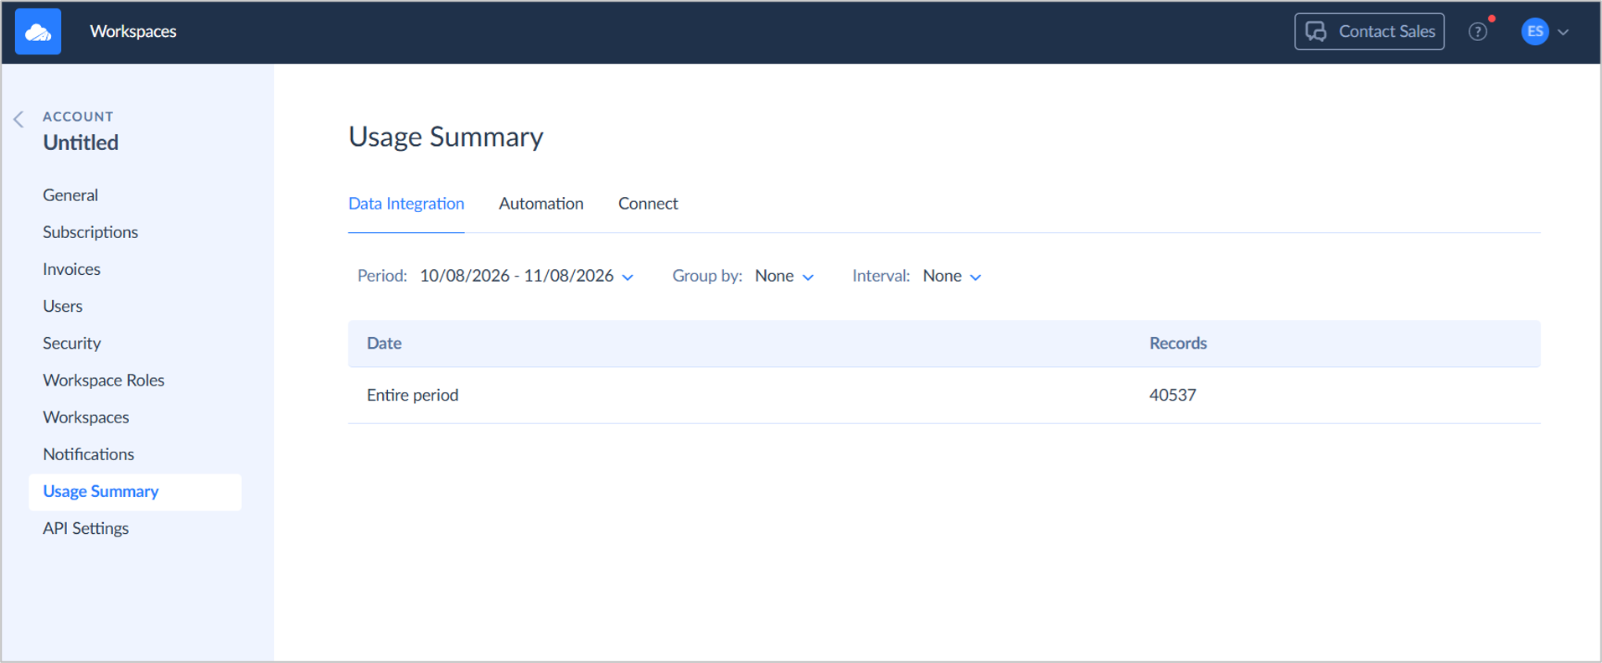This screenshot has width=1602, height=663.
Task: Click the 40537 records value
Action: tap(1172, 395)
